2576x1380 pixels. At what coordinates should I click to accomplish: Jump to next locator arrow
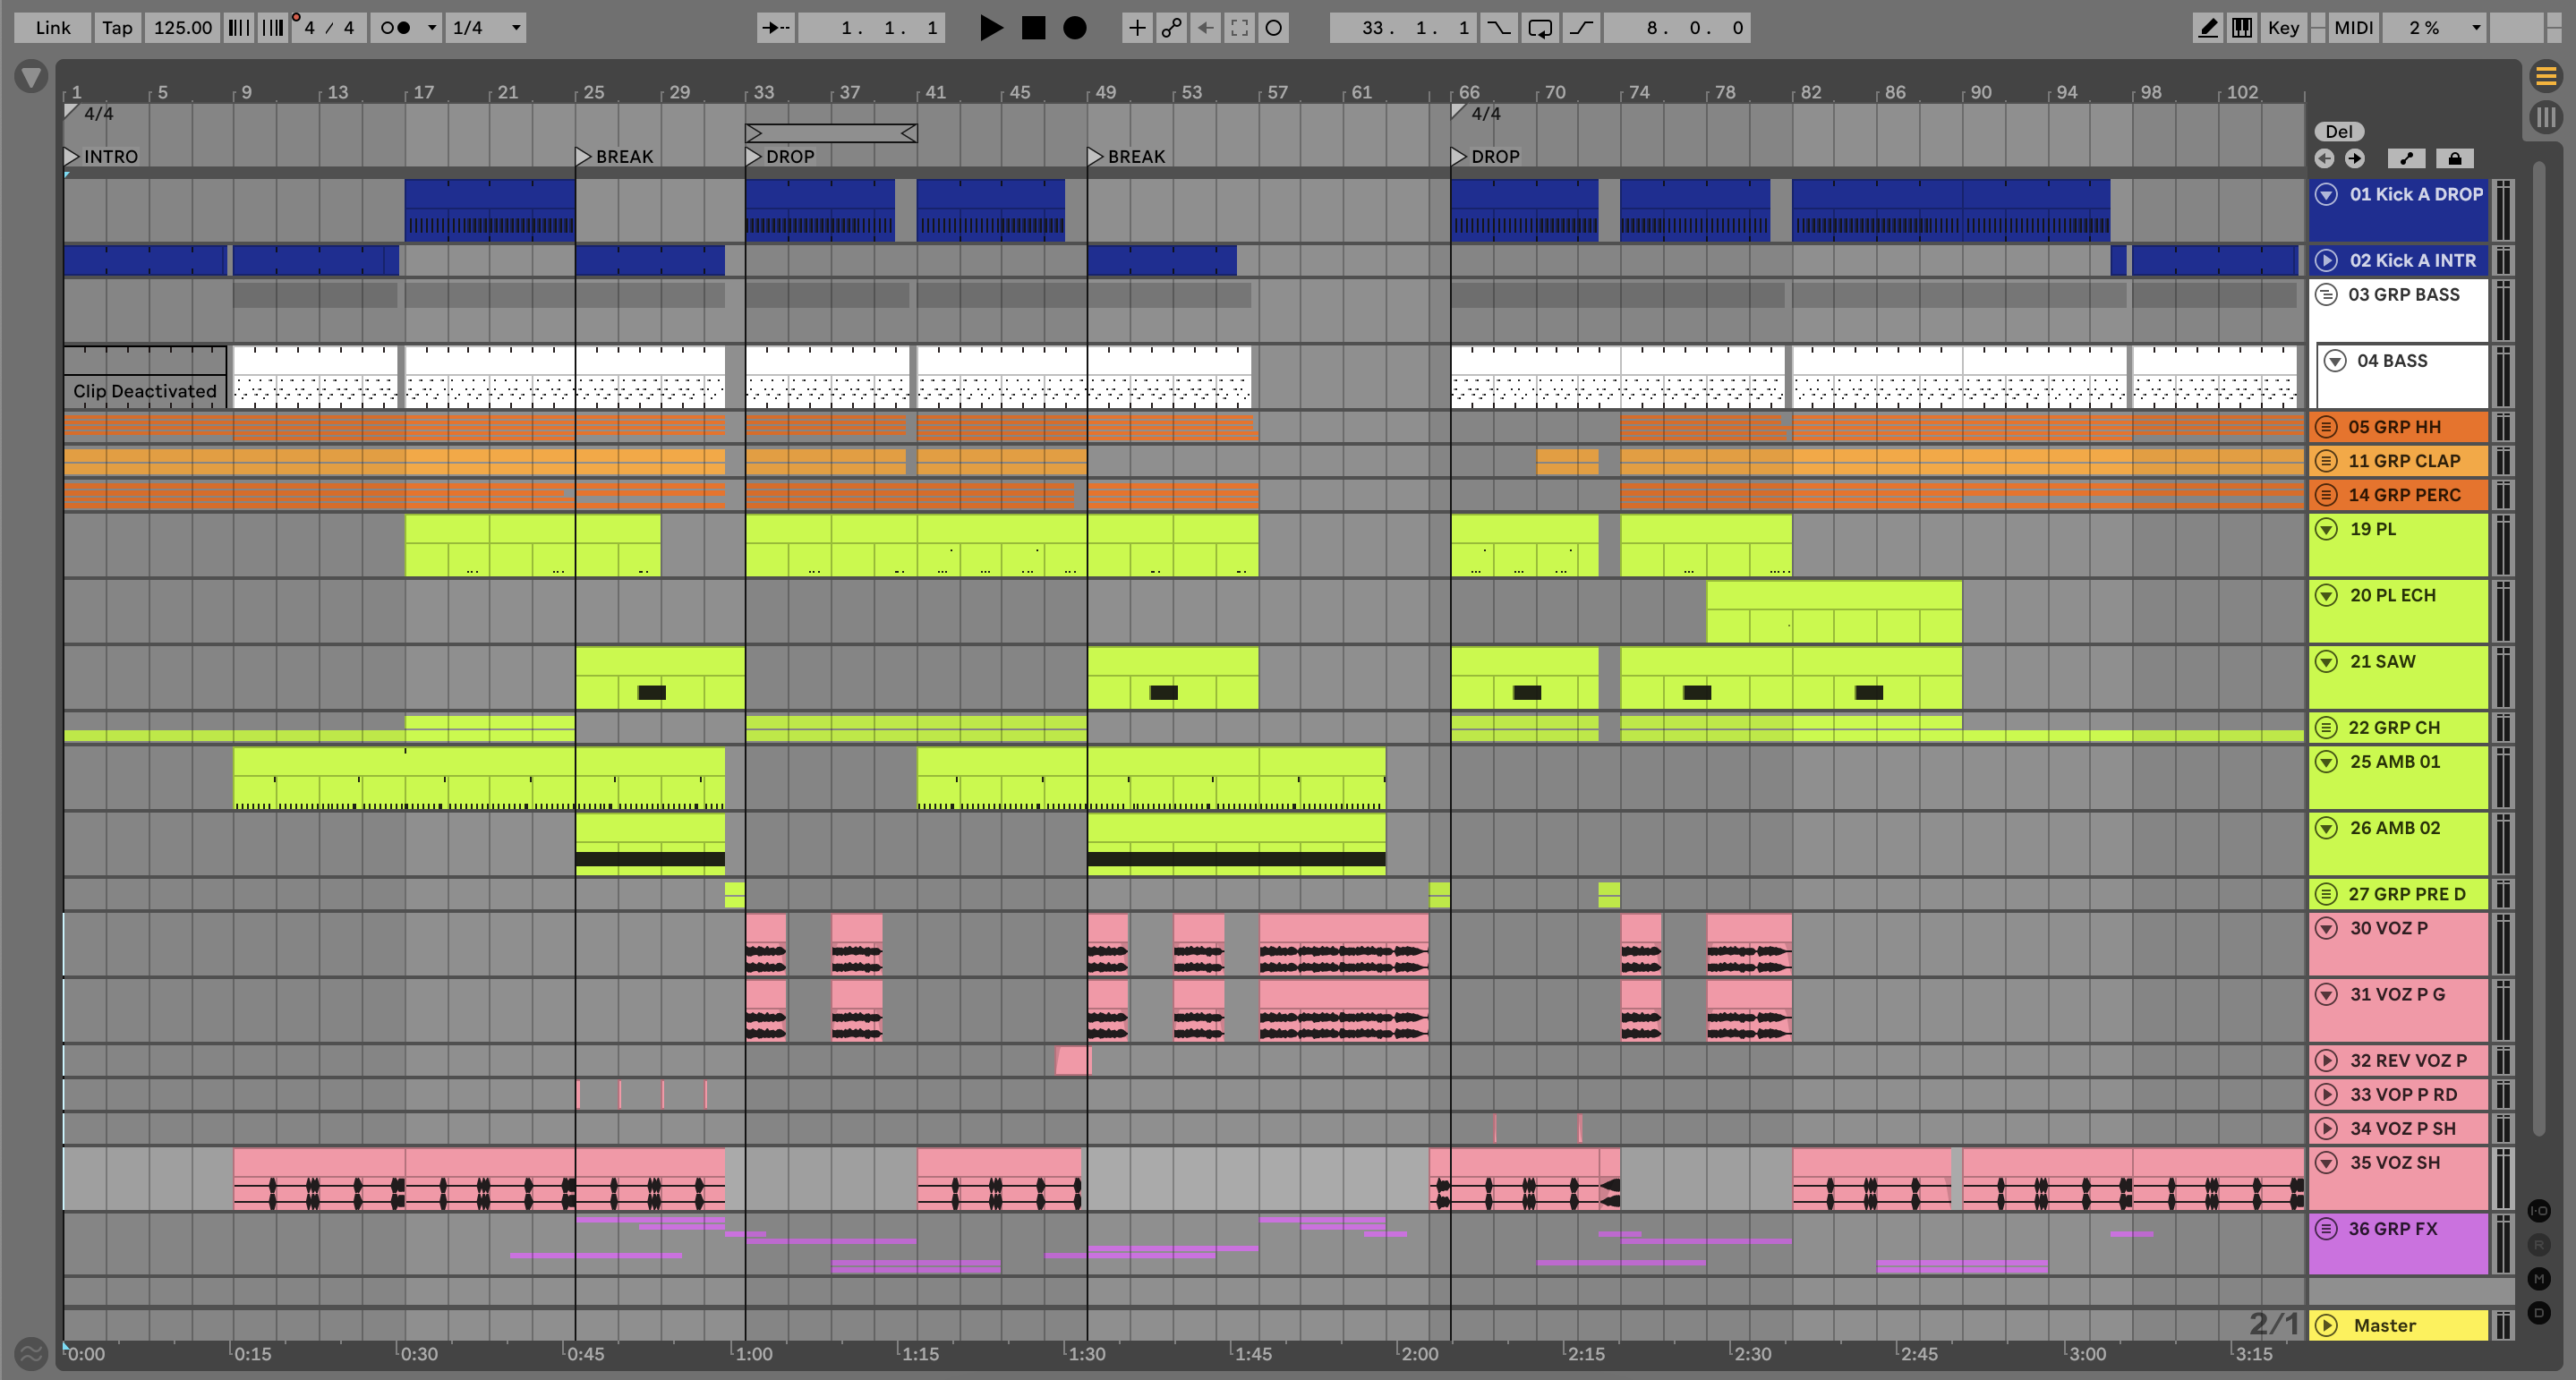click(x=2355, y=158)
